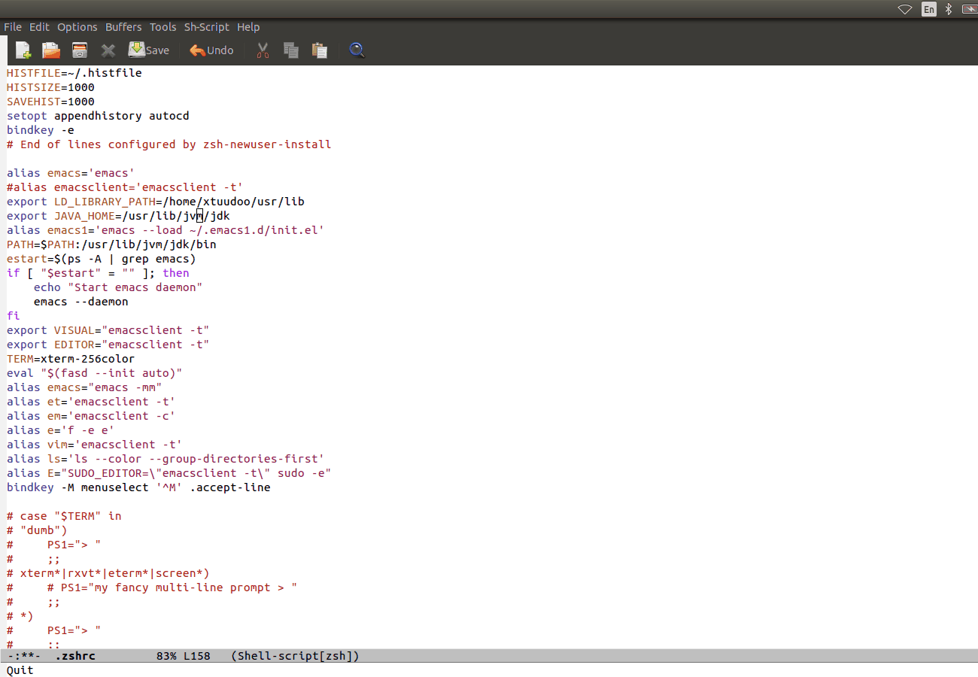Click the export EDITOR line

(x=108, y=345)
